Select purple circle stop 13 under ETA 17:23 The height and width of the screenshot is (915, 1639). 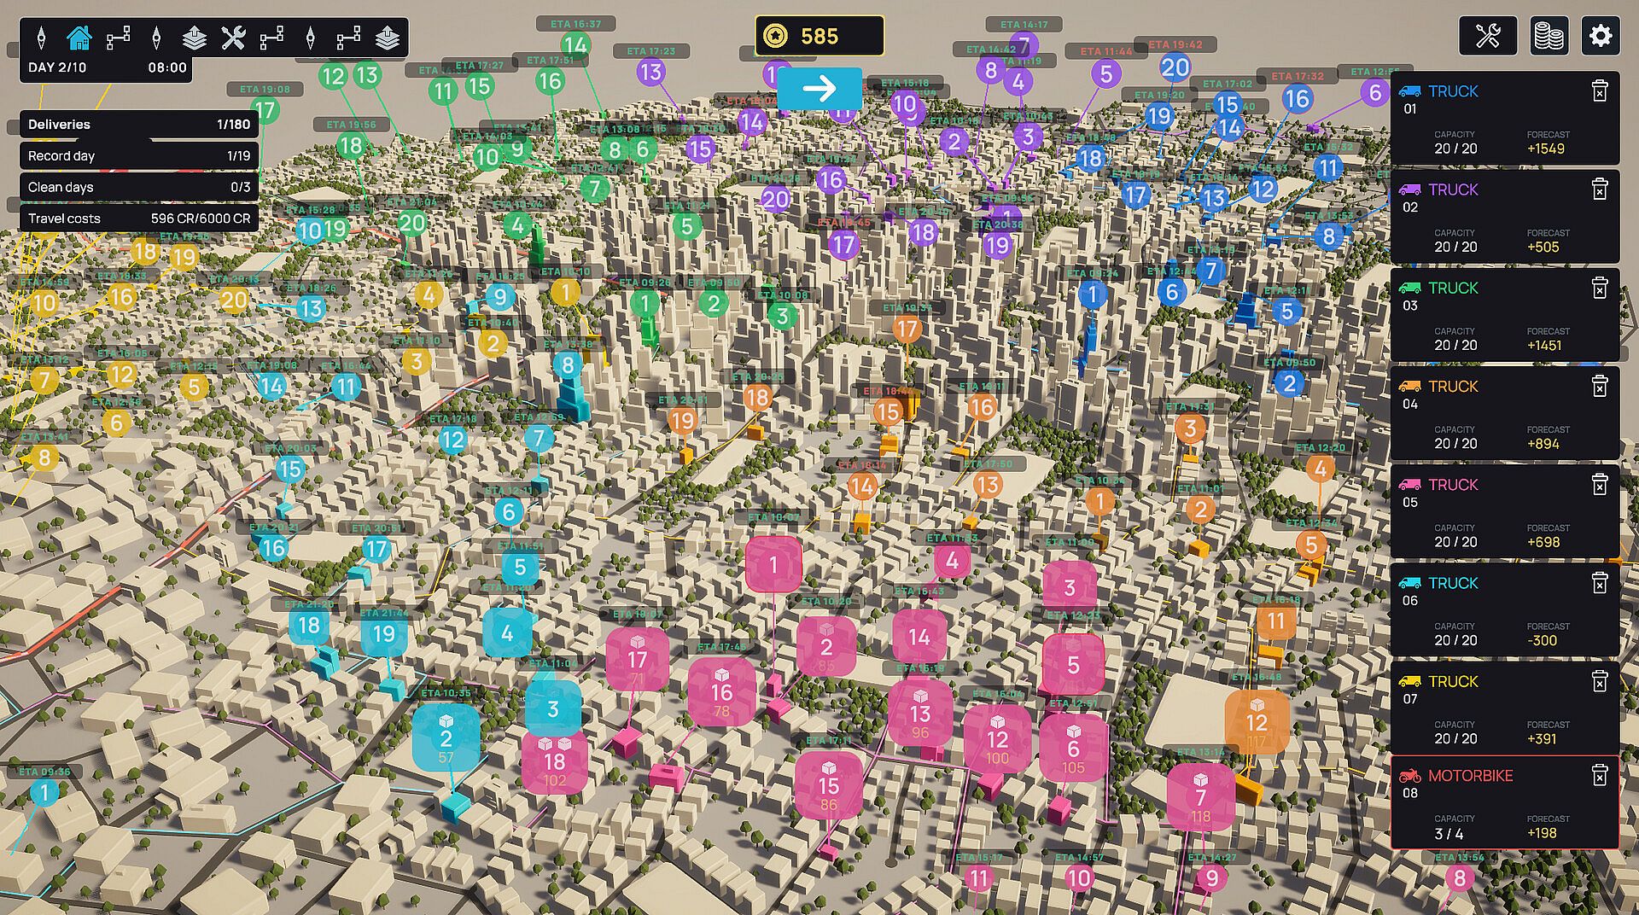pyautogui.click(x=650, y=72)
